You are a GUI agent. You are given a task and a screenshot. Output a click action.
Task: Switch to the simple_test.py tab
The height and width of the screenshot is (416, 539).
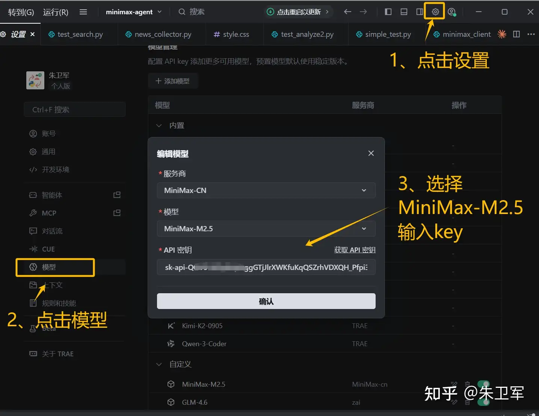tap(387, 34)
